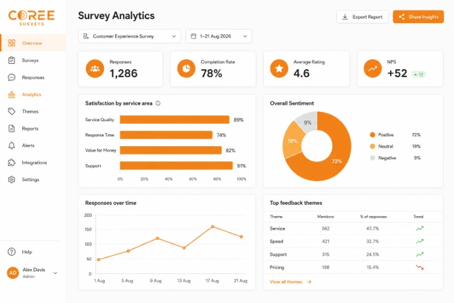
Task: Open the 1–21 Aug 2026 date range dropdown
Action: (x=218, y=36)
